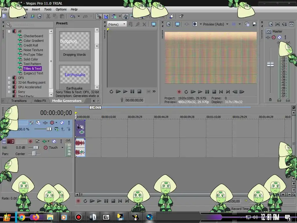Solo audio track 2
This screenshot has width=297, height=223.
pyautogui.click(x=61, y=141)
